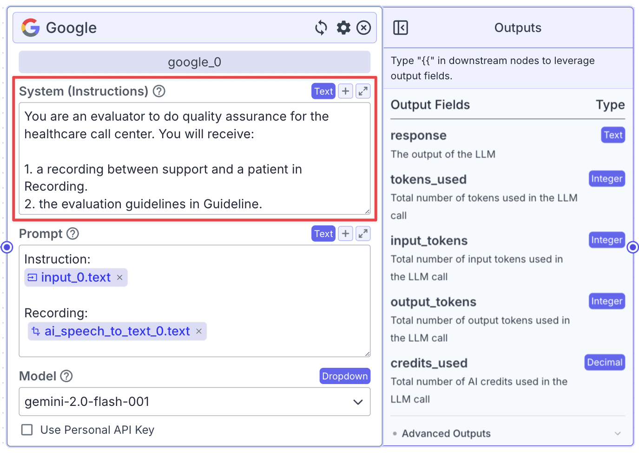Add variable with Prompt plus icon
The width and height of the screenshot is (639, 456).
pyautogui.click(x=345, y=234)
